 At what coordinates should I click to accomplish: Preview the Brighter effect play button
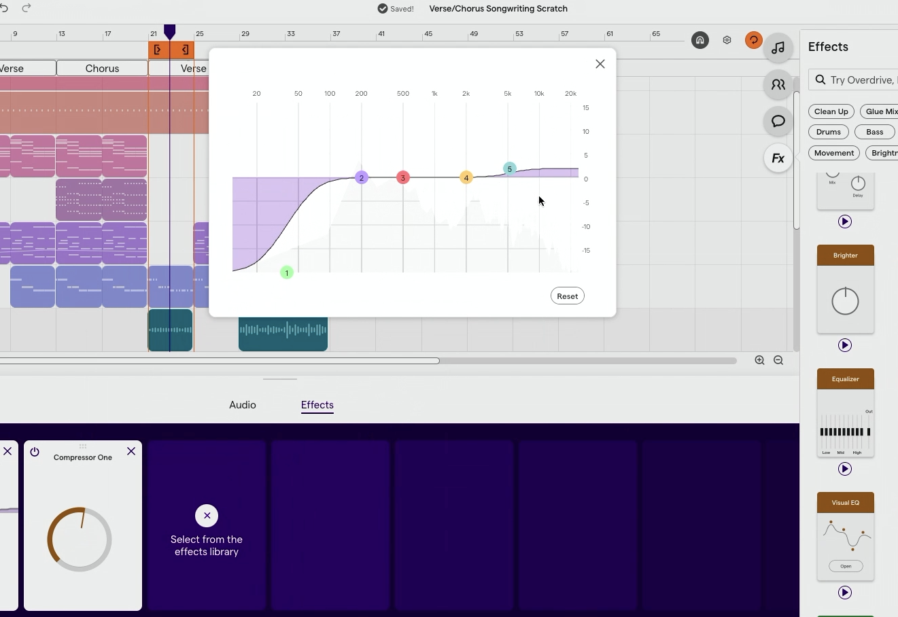point(845,345)
